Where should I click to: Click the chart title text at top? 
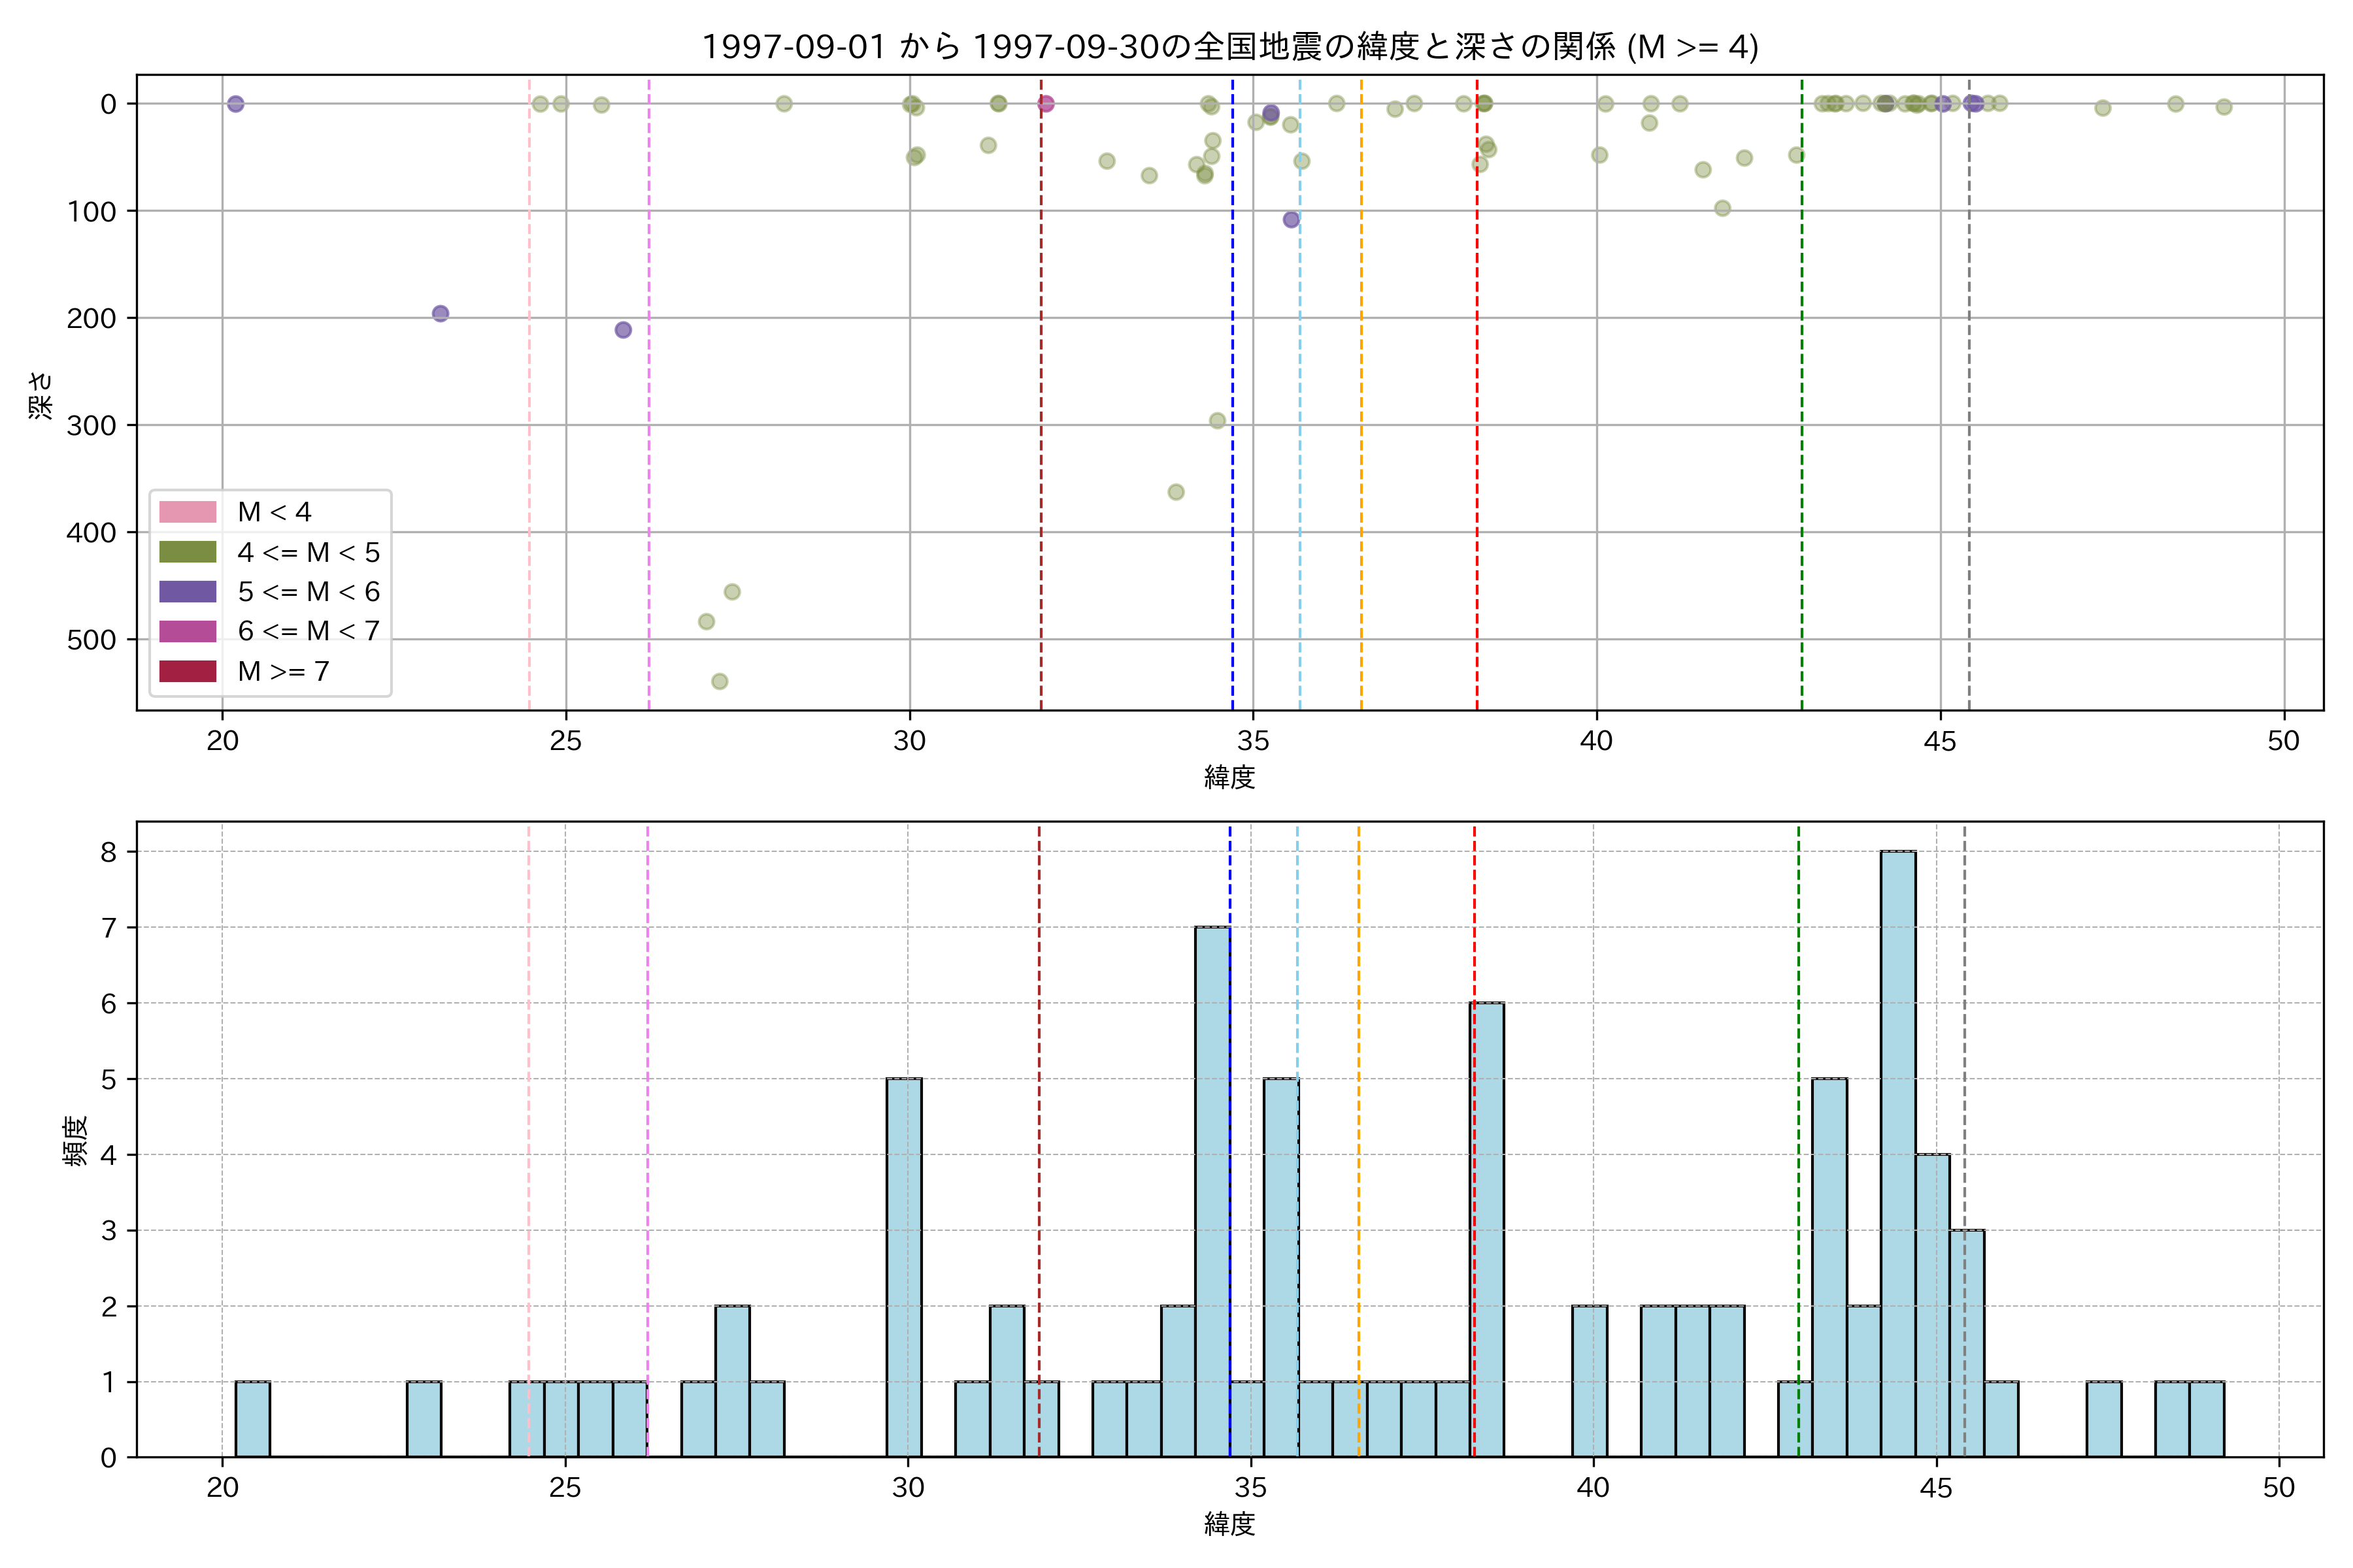coord(1229,47)
